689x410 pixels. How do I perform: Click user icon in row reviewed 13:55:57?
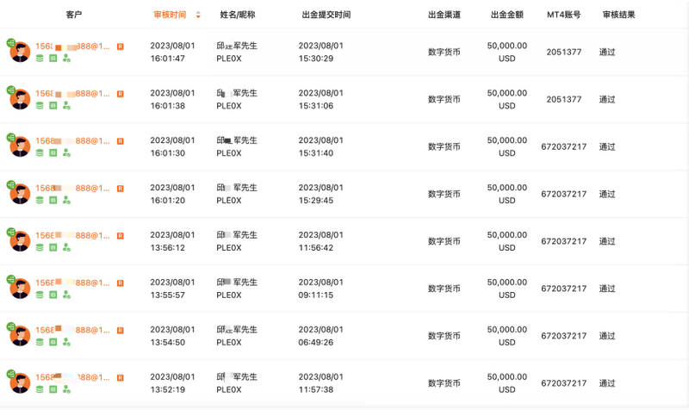66,295
